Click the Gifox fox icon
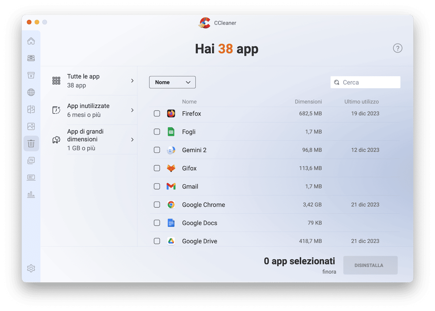The image size is (435, 311). pos(171,168)
